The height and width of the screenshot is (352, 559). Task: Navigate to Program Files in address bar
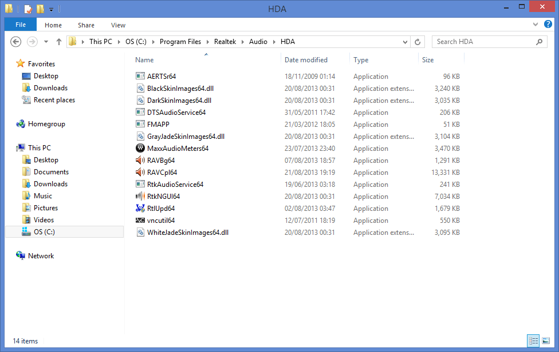[x=180, y=42]
